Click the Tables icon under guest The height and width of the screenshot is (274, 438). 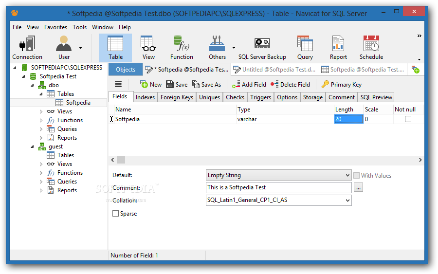(51, 155)
